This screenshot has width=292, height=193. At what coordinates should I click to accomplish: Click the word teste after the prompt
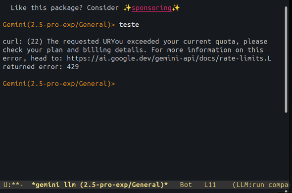[129, 25]
